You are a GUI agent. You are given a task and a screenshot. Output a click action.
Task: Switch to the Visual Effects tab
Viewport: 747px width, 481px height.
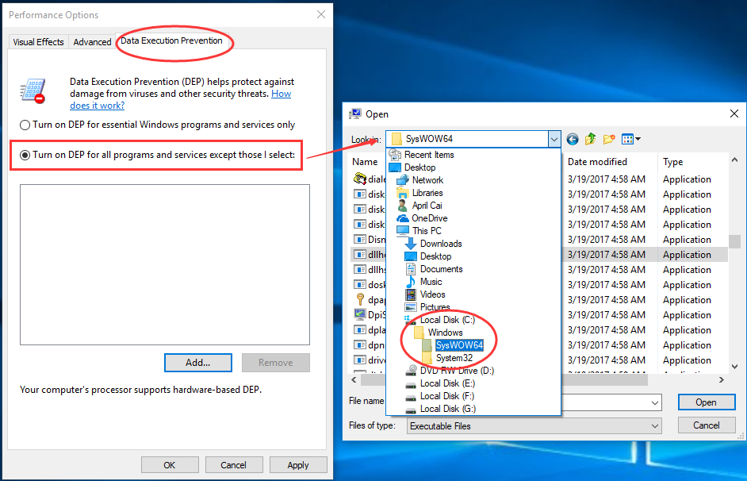point(38,42)
